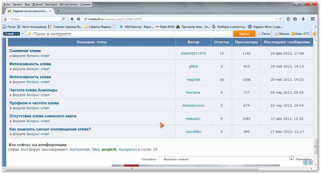This screenshot has height=174, width=321.
Task: Open the Firefox hamburger menu
Action: (313, 19)
